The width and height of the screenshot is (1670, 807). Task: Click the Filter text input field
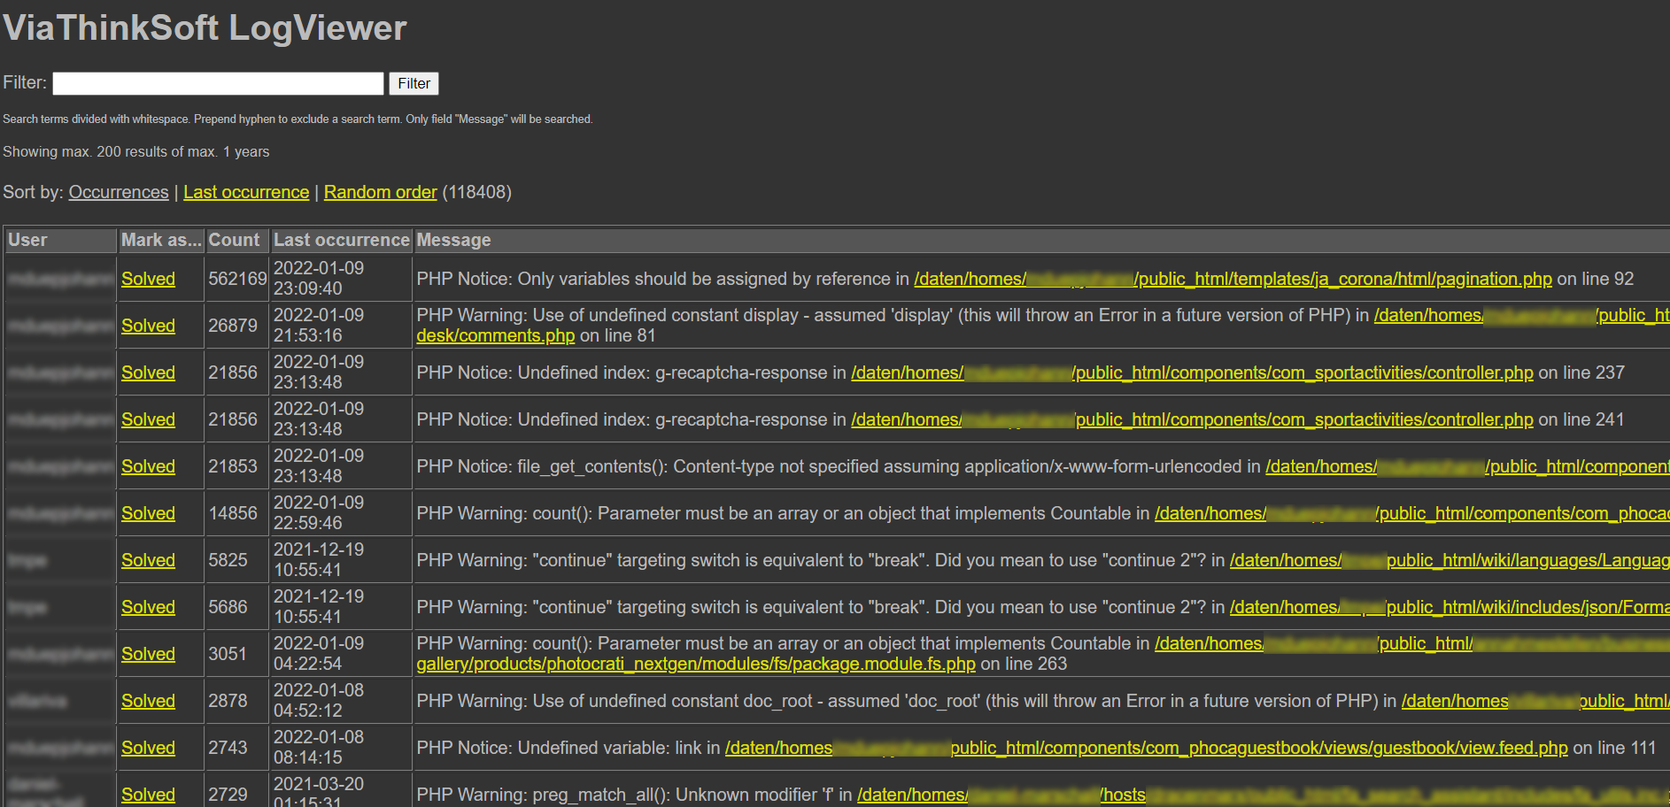pyautogui.click(x=218, y=83)
